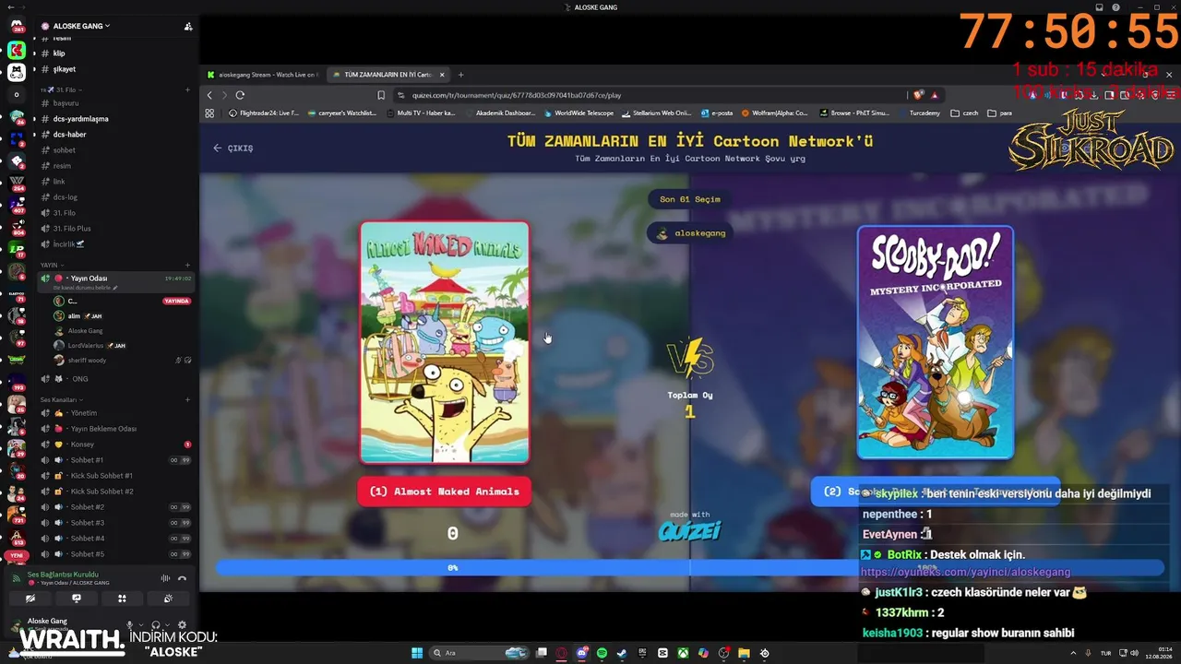Join the Konsey voice channel
Image resolution: width=1181 pixels, height=664 pixels.
[115, 445]
